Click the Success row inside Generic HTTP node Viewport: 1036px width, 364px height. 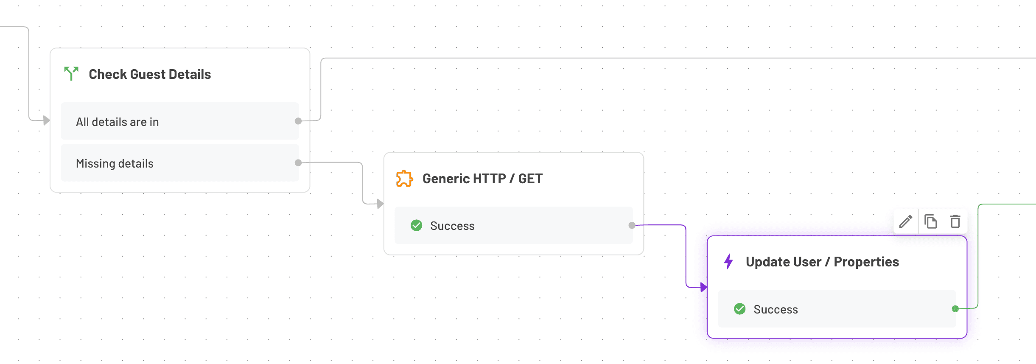pyautogui.click(x=513, y=225)
